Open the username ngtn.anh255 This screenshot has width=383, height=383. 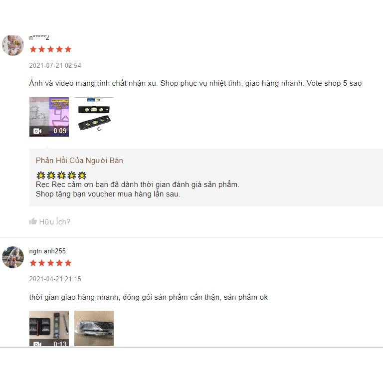click(x=47, y=251)
